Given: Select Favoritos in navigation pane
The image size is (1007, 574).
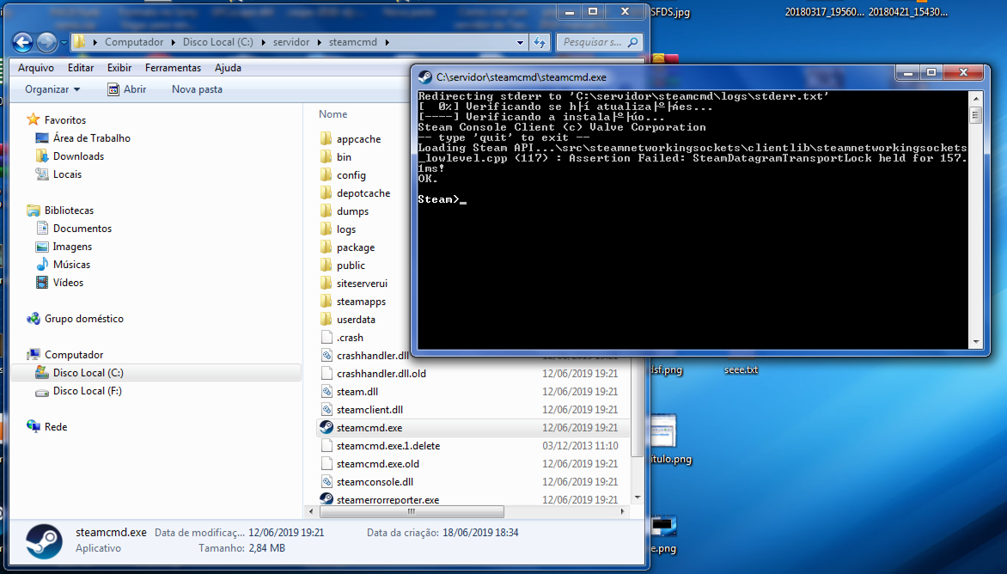Looking at the screenshot, I should point(64,120).
